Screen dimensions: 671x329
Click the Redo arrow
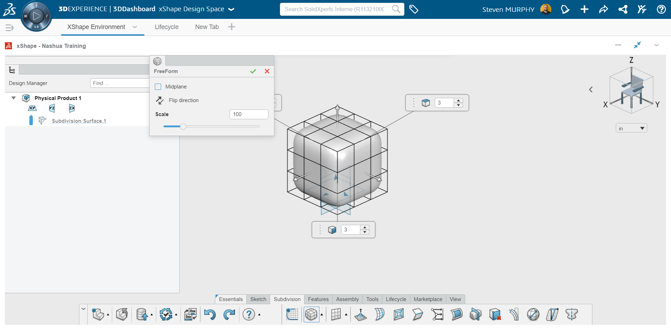click(229, 314)
